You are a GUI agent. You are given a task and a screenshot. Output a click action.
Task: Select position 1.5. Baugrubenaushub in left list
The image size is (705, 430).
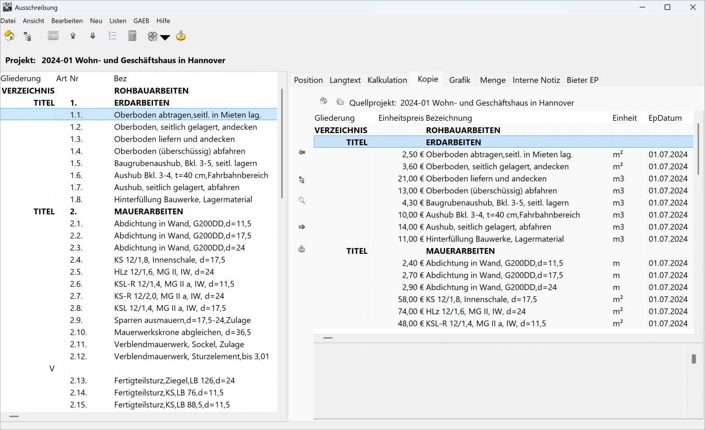pos(138,163)
